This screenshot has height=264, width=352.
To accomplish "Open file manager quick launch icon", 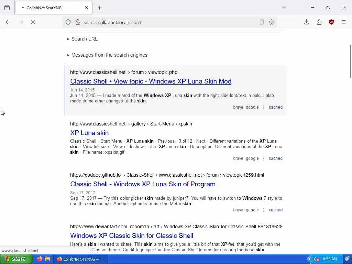I will [x=47, y=259].
